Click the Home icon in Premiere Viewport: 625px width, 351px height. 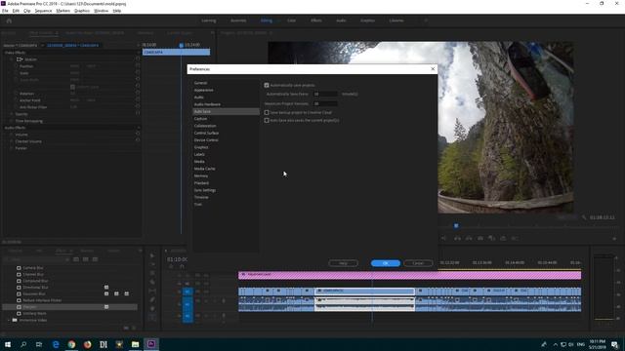[x=9, y=20]
